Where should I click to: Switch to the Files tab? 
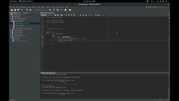(19, 13)
